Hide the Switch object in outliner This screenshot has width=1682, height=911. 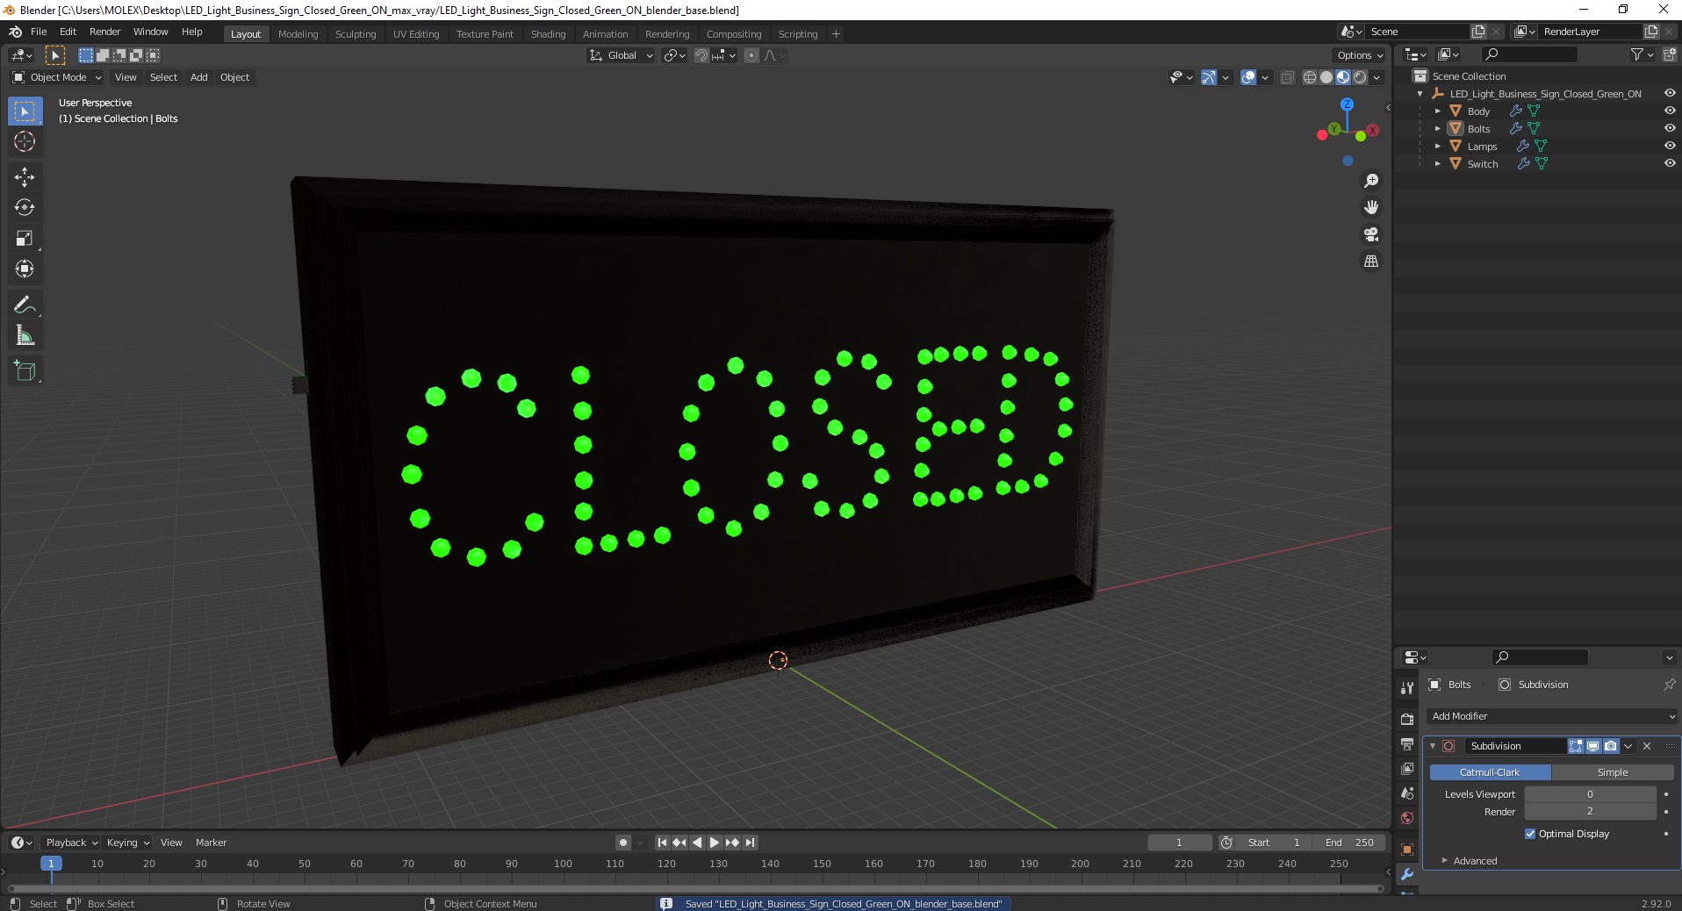[x=1670, y=164]
